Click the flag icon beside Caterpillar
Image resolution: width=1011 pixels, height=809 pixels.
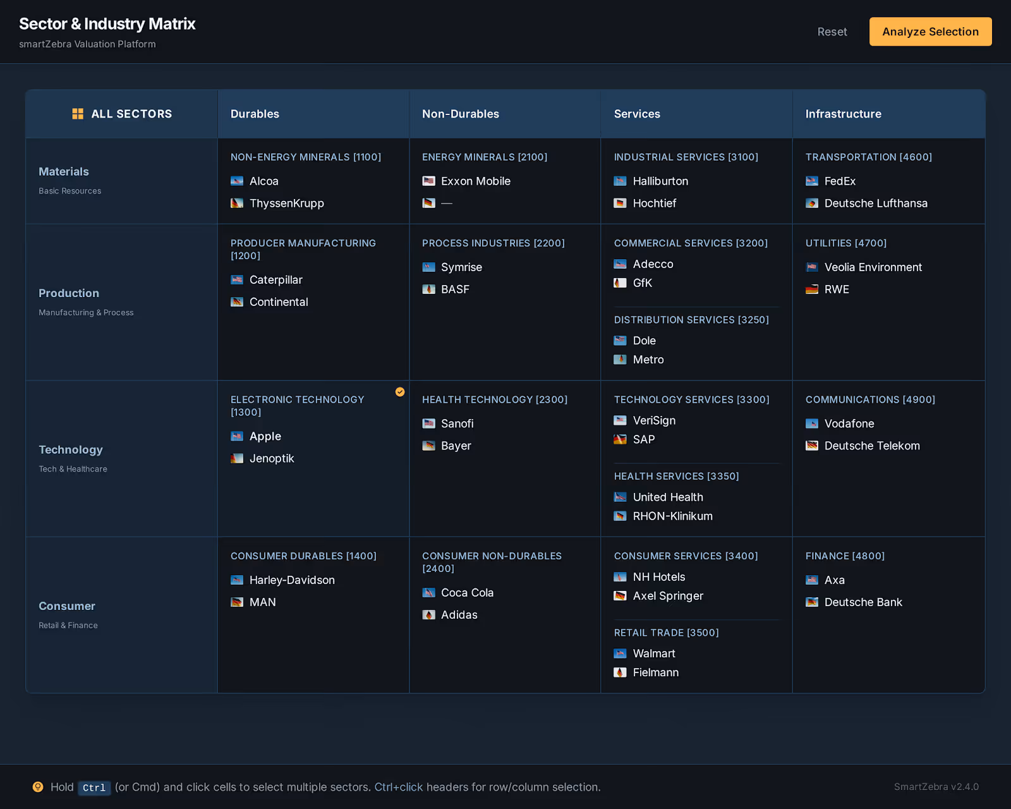coord(237,280)
